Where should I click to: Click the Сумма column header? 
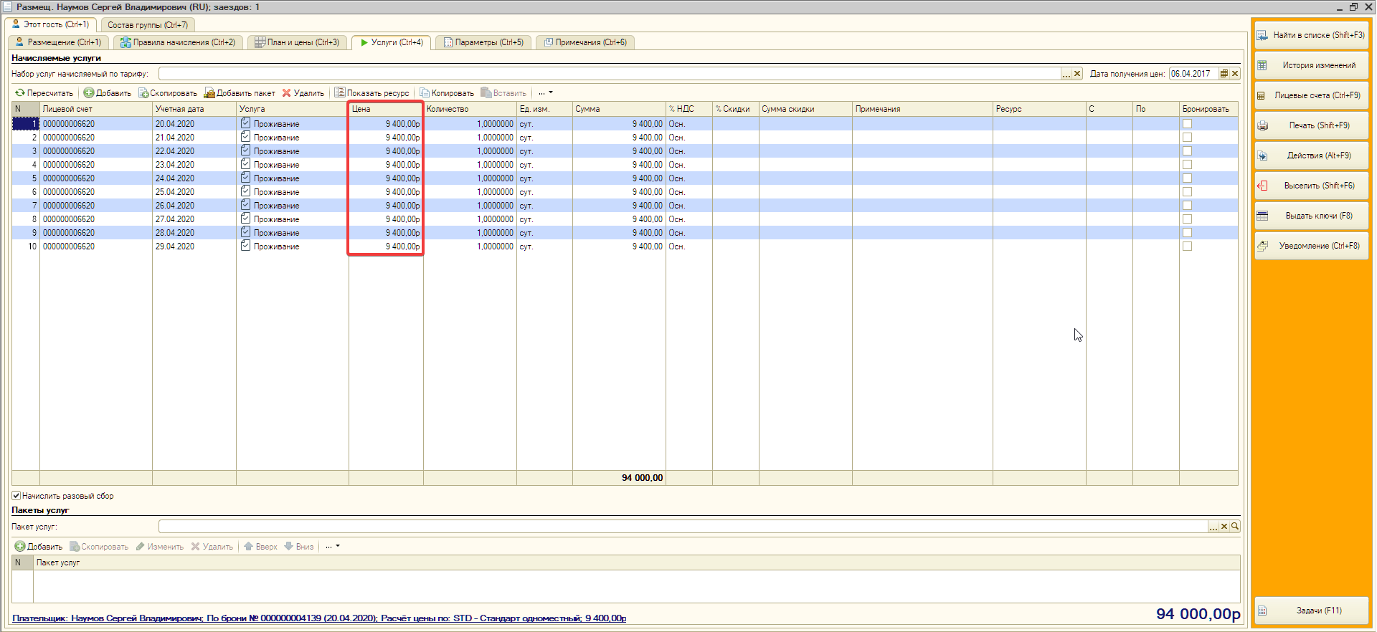pyautogui.click(x=619, y=109)
